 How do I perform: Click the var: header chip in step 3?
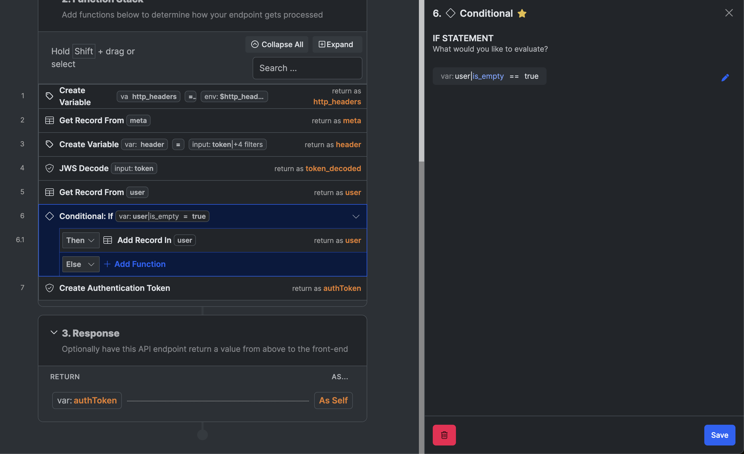tap(144, 145)
